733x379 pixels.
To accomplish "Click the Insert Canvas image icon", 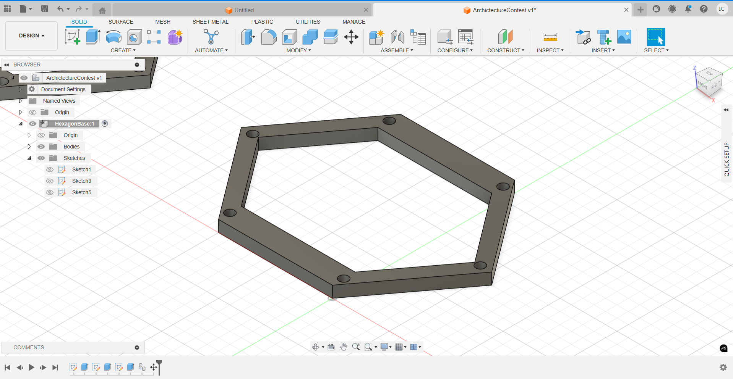I will pyautogui.click(x=624, y=37).
